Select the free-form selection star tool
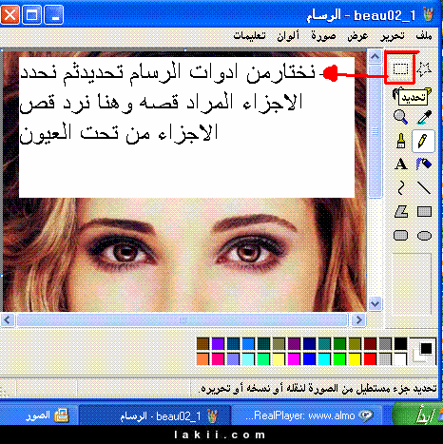 coord(424,68)
